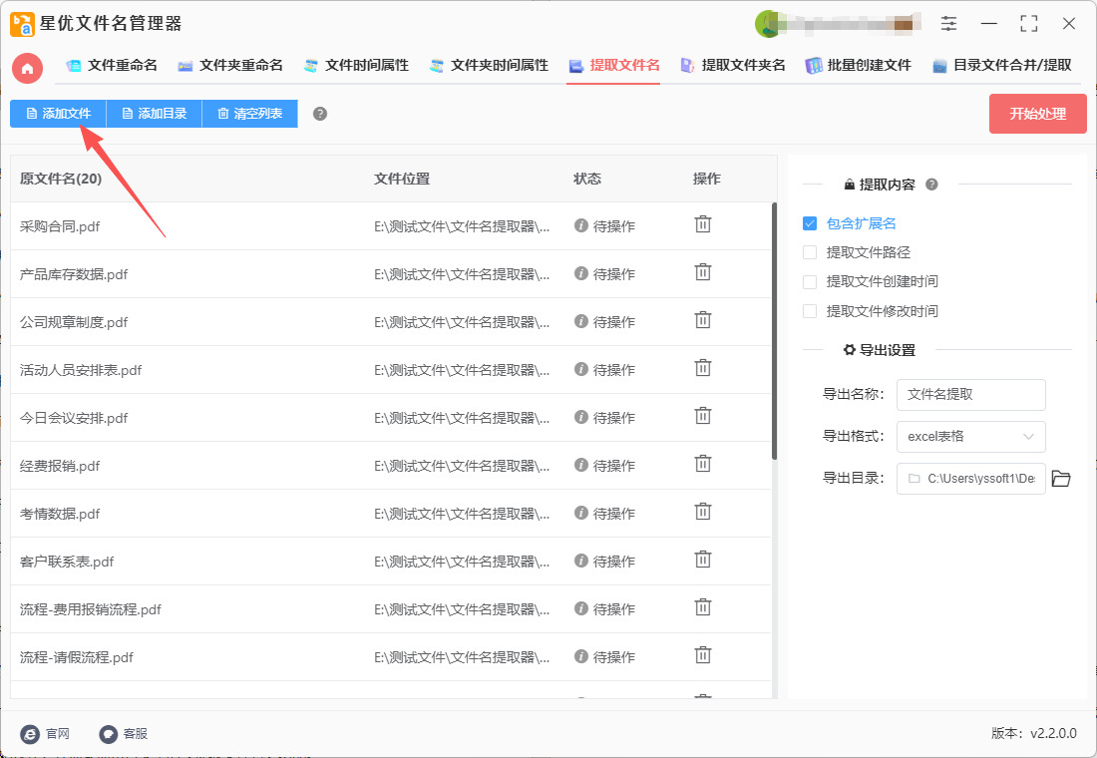Switch to the 文件重命名 tab

click(112, 66)
